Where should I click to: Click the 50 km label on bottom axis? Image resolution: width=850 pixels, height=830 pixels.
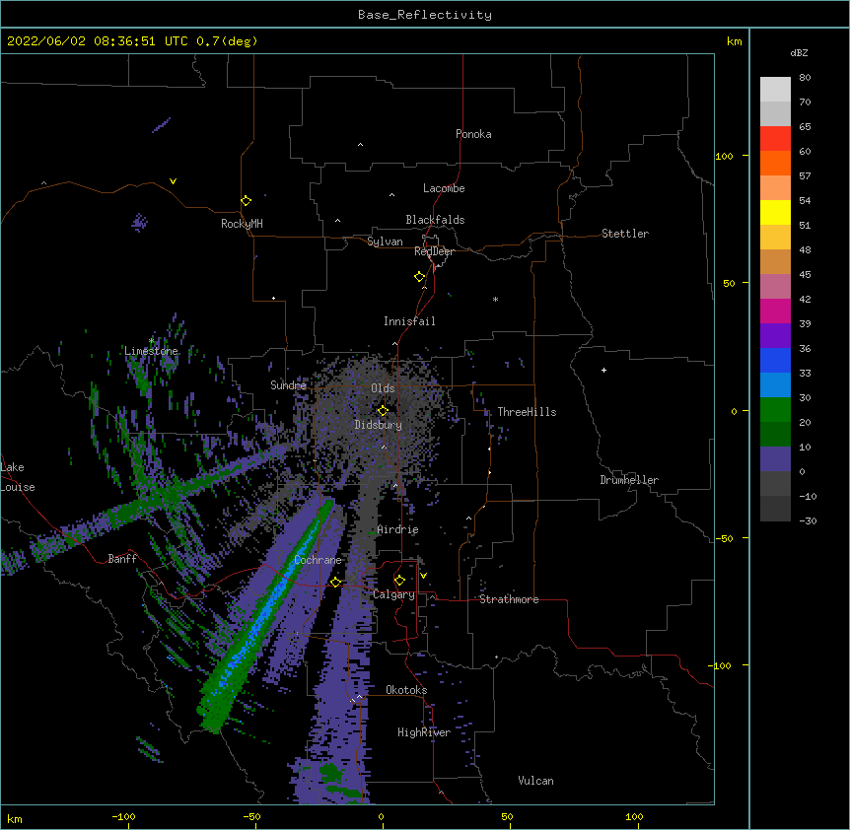click(x=507, y=816)
